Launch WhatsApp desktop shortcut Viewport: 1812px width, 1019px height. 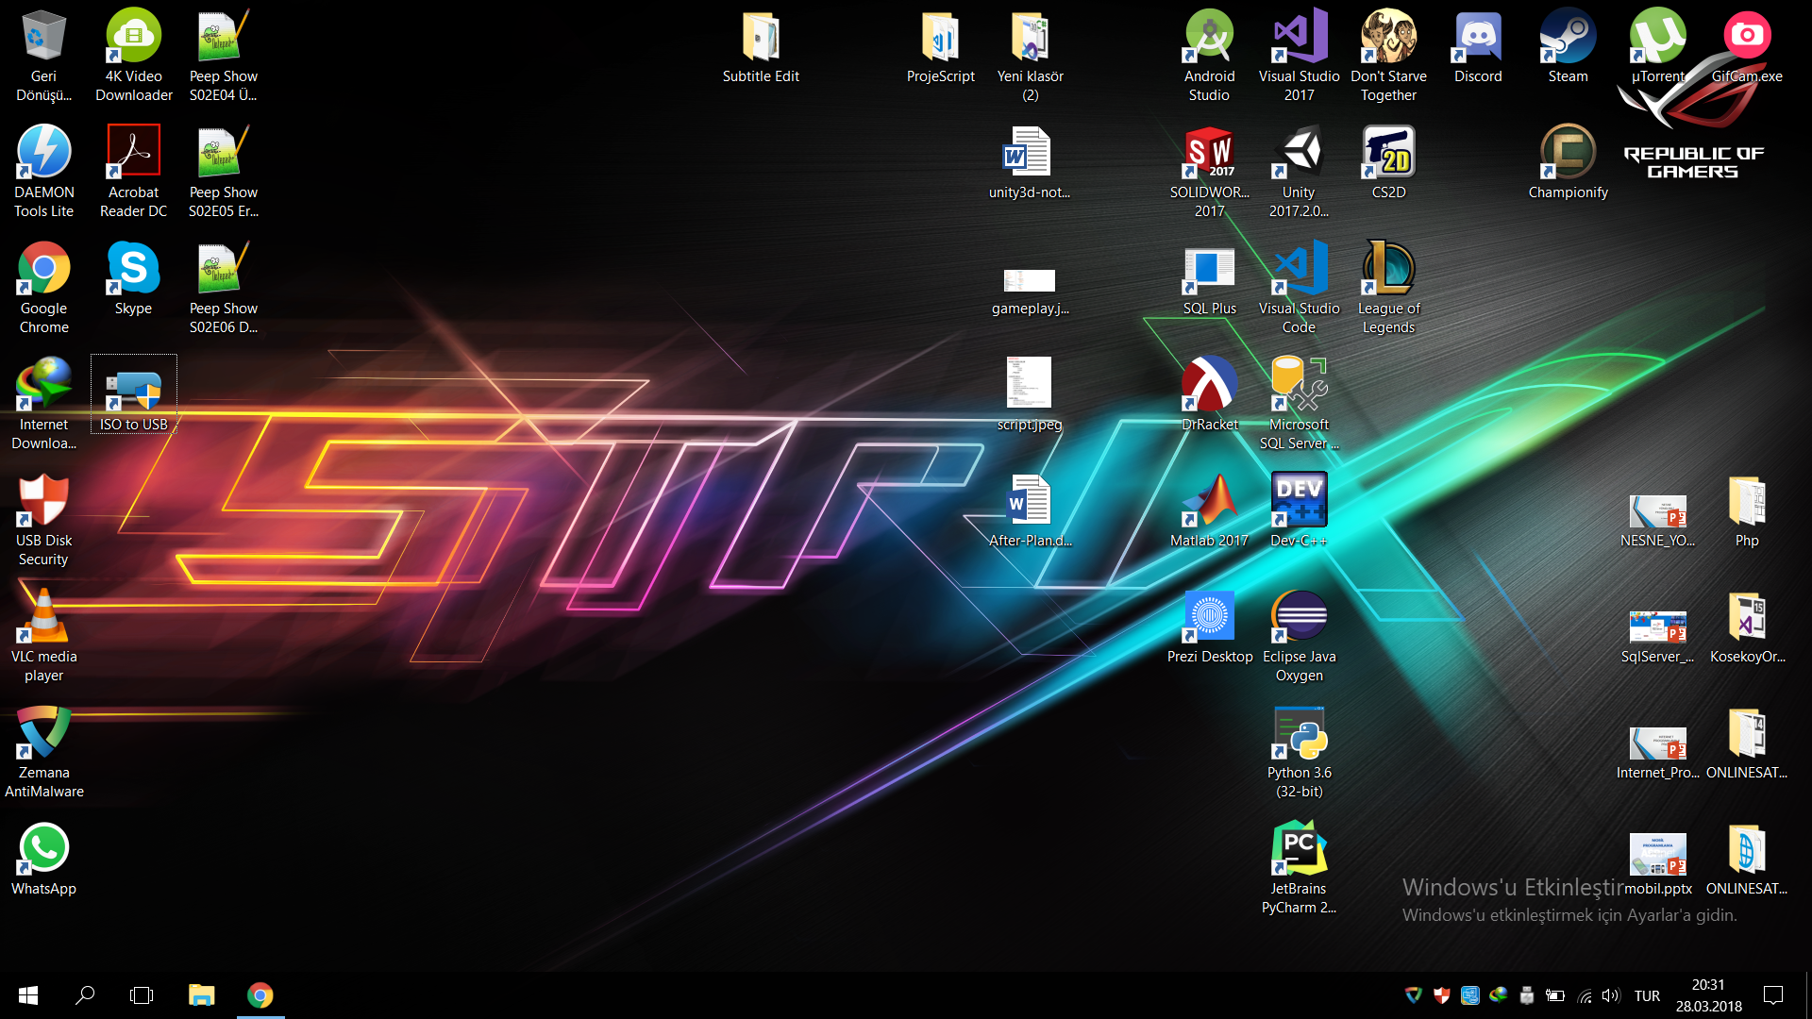click(x=43, y=859)
